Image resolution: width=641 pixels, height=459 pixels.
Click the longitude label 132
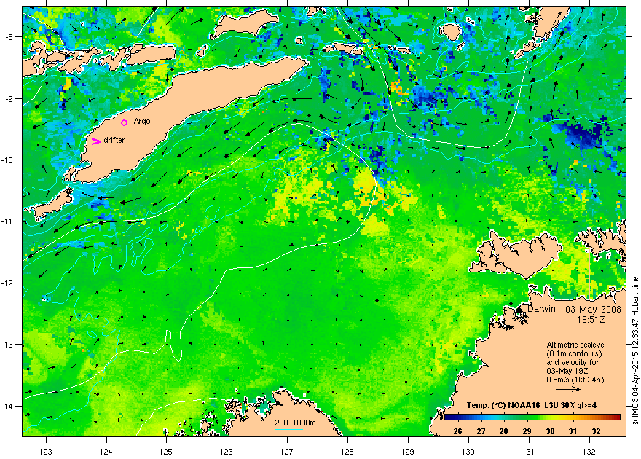point(589,452)
